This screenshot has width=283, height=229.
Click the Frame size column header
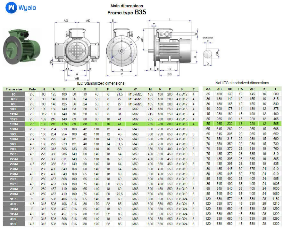click(14, 89)
